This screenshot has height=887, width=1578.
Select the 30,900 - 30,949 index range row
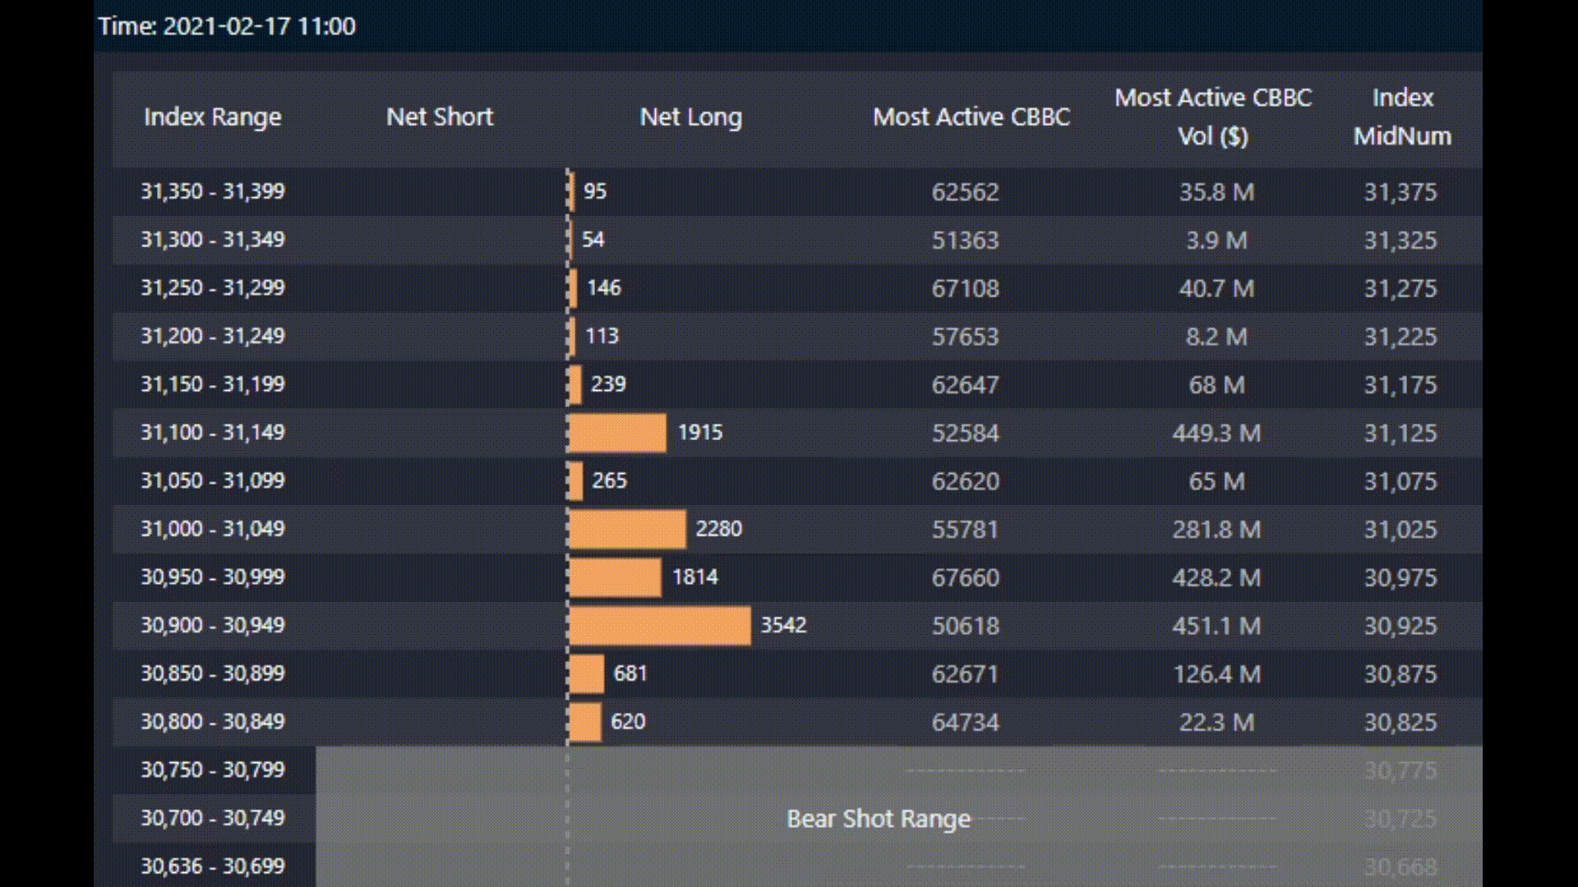[212, 625]
